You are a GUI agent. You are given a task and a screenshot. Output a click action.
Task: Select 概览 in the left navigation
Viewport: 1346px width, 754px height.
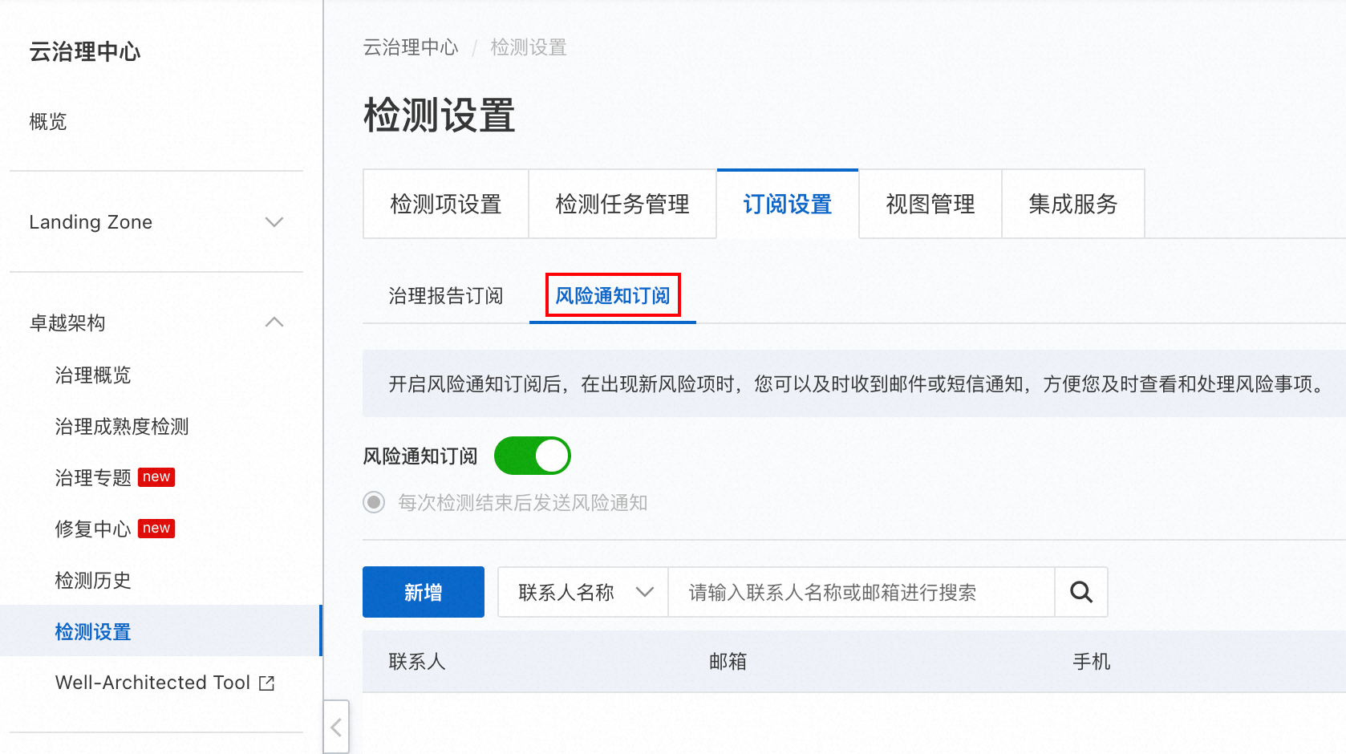(x=48, y=122)
